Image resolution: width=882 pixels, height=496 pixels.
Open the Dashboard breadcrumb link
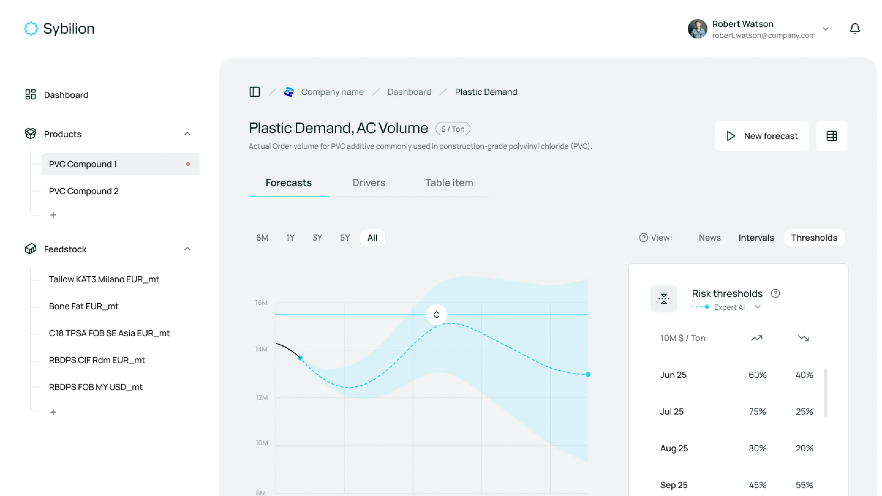click(x=409, y=92)
